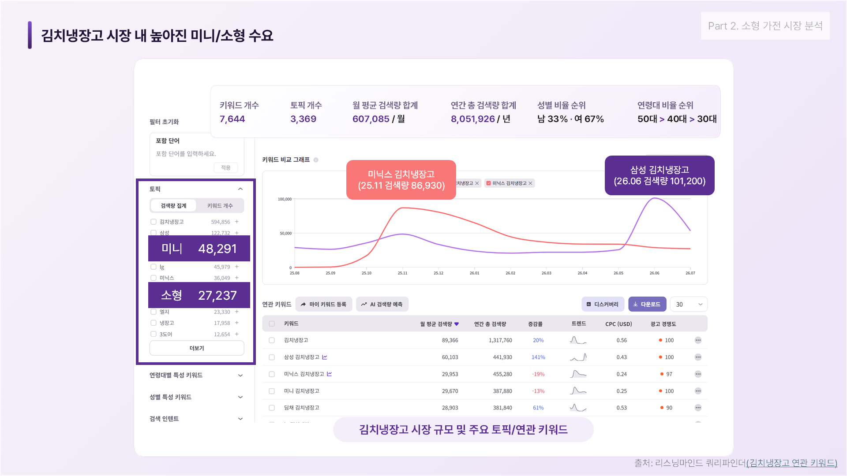Open chart icon next to 삼성 김치냉장고 keyword
847x476 pixels.
[325, 357]
